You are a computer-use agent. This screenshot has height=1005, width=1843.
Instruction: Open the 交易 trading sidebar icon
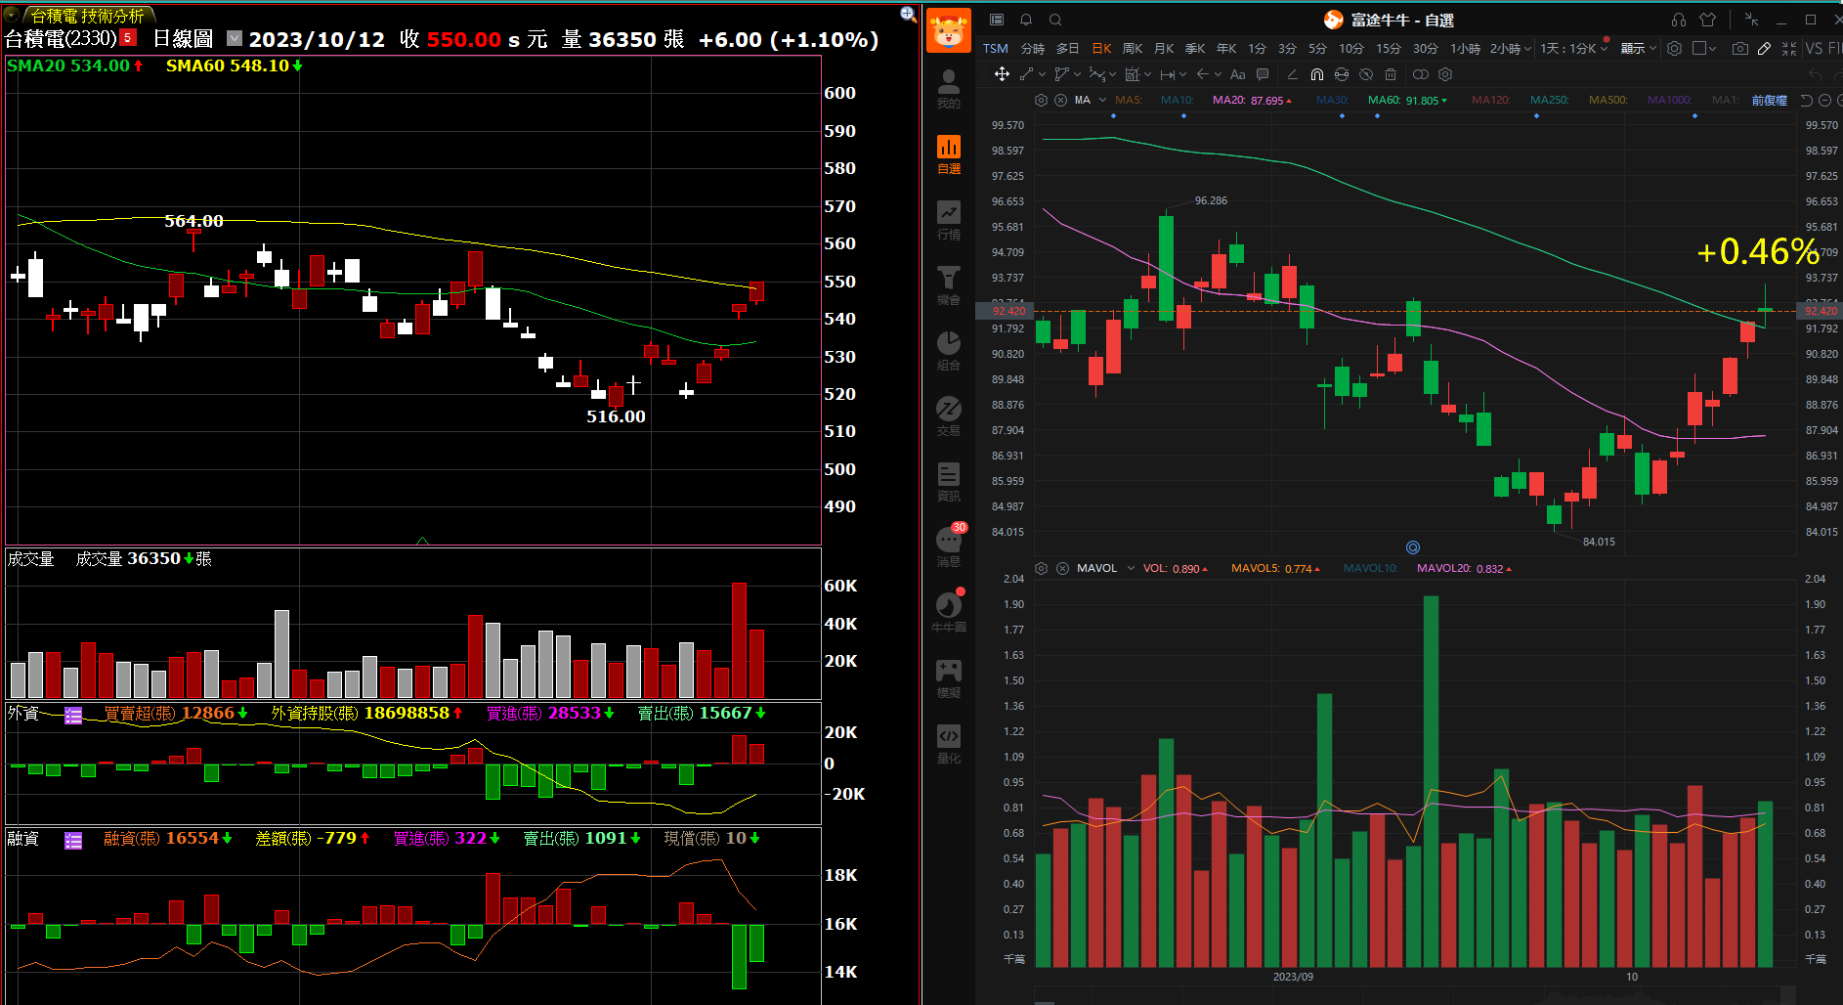pyautogui.click(x=948, y=415)
